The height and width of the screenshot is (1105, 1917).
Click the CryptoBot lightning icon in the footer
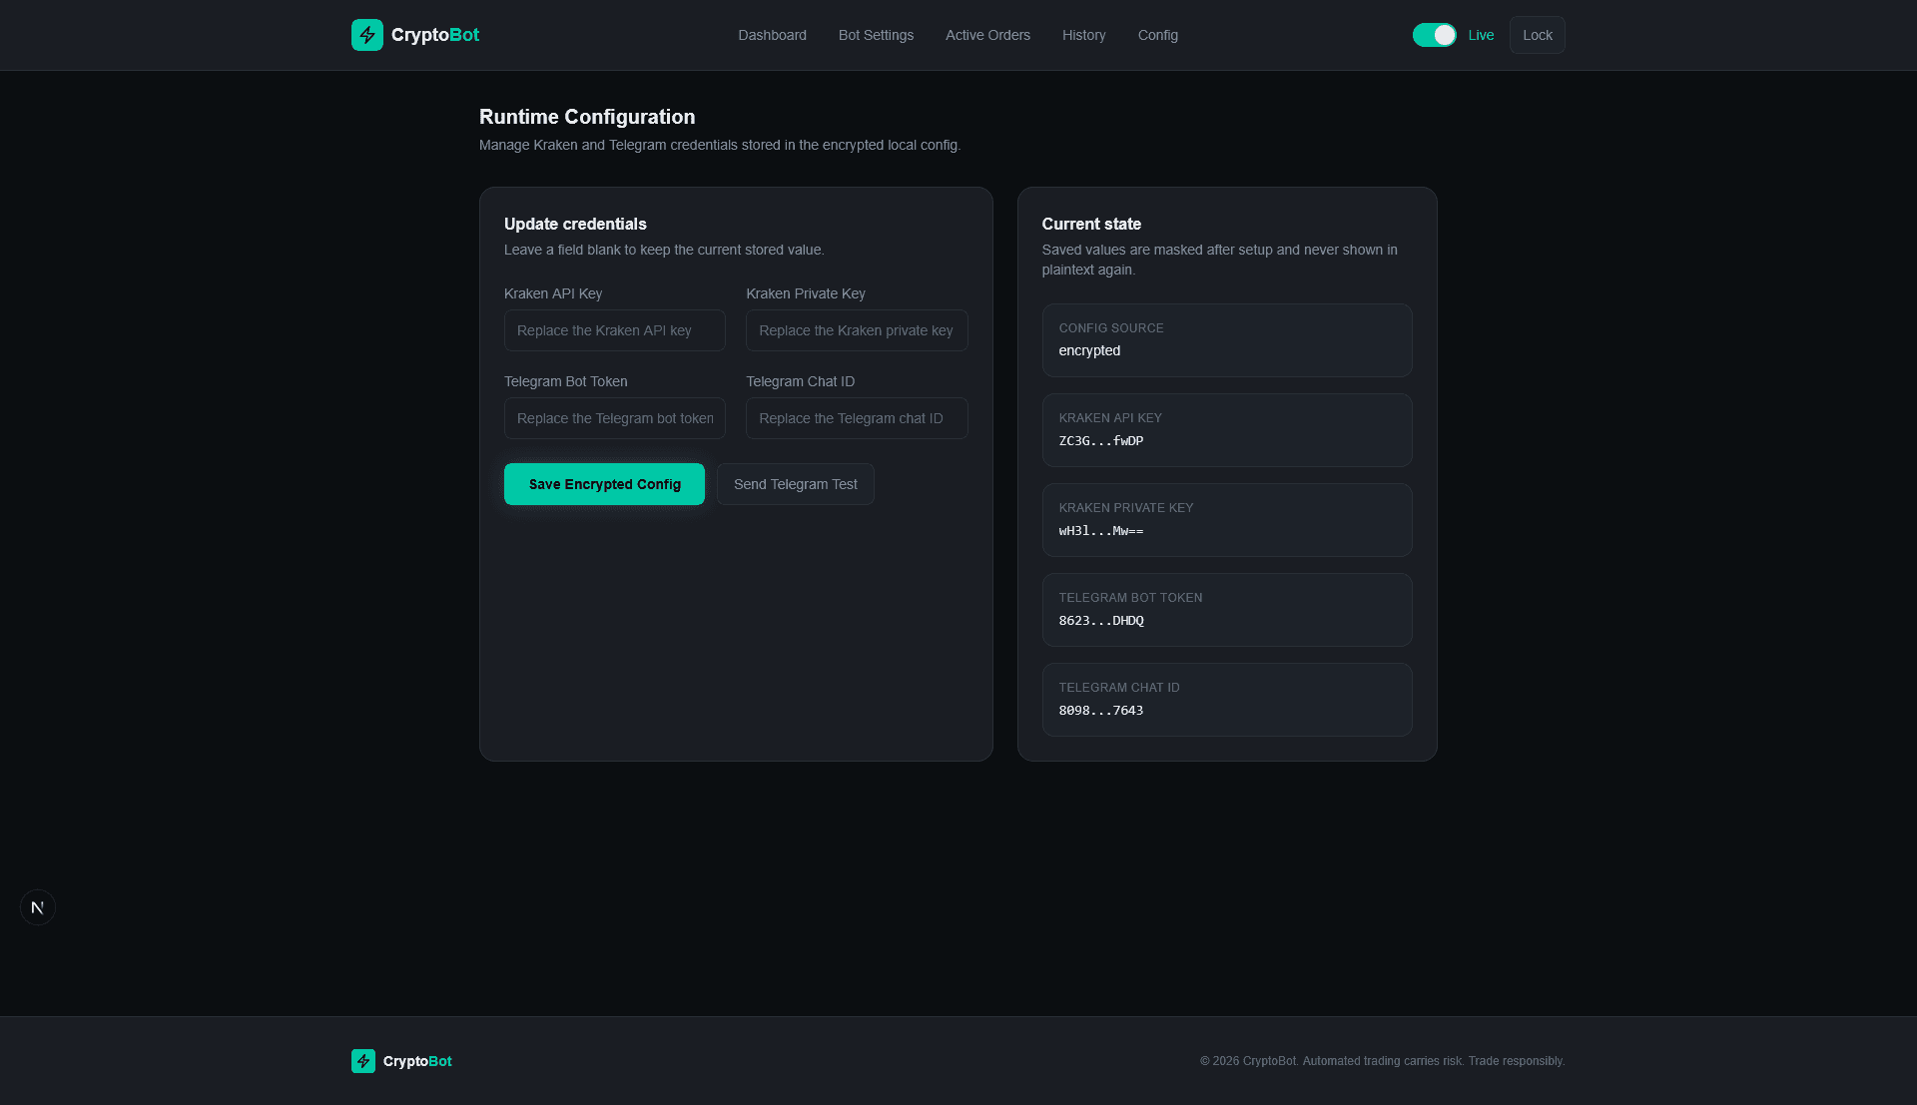click(x=362, y=1060)
